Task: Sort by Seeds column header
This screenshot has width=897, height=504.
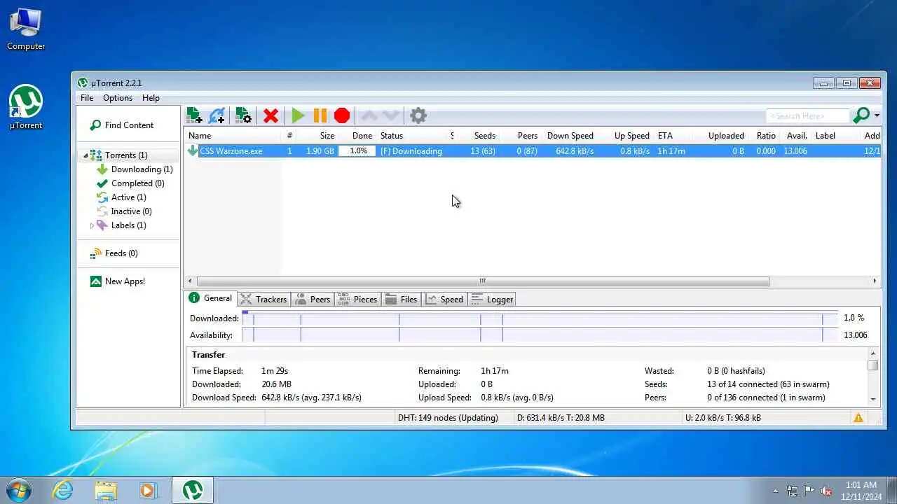Action: [478, 136]
